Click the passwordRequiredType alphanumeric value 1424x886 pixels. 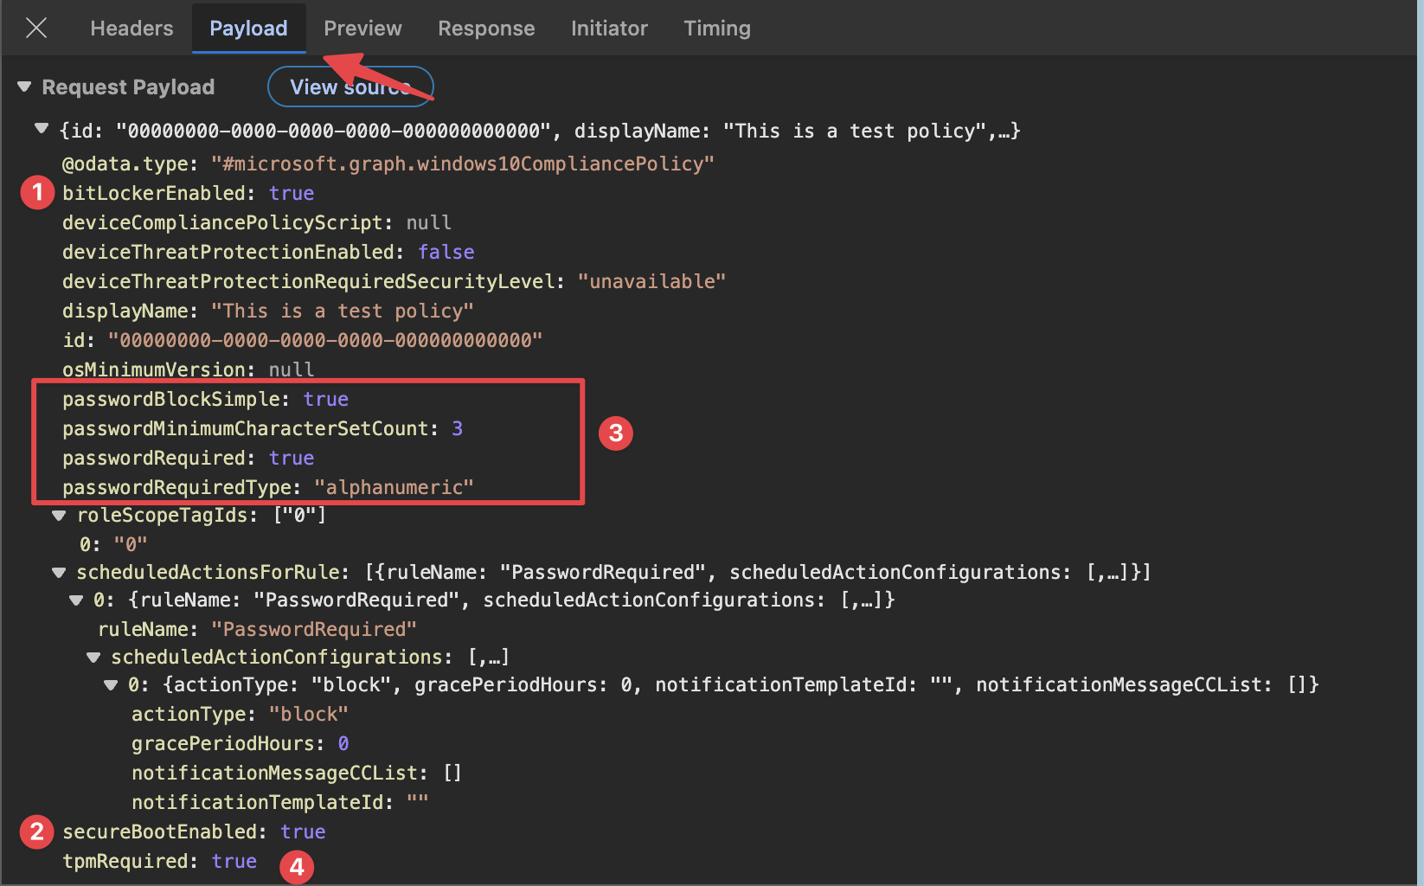point(394,488)
